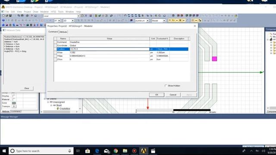Select CreateBox in the model tree
Screen dimensions: 276x155
click(x=65, y=108)
